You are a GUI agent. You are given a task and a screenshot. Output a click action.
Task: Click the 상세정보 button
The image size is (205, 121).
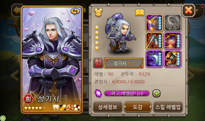tap(108, 107)
